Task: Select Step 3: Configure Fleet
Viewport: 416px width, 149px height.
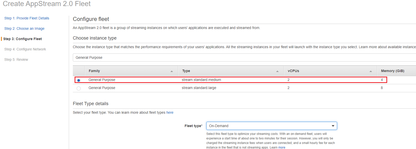Action: 23,39
